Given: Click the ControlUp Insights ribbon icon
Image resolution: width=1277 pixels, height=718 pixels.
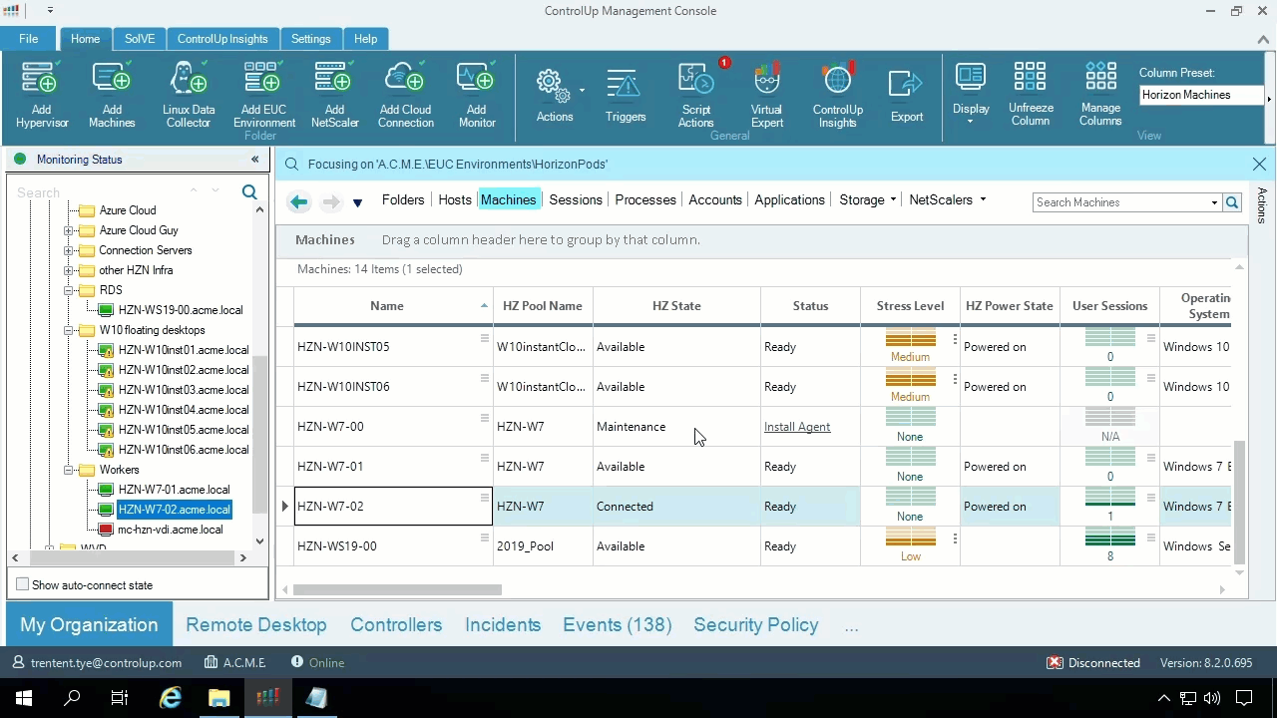Looking at the screenshot, I should click(x=838, y=95).
